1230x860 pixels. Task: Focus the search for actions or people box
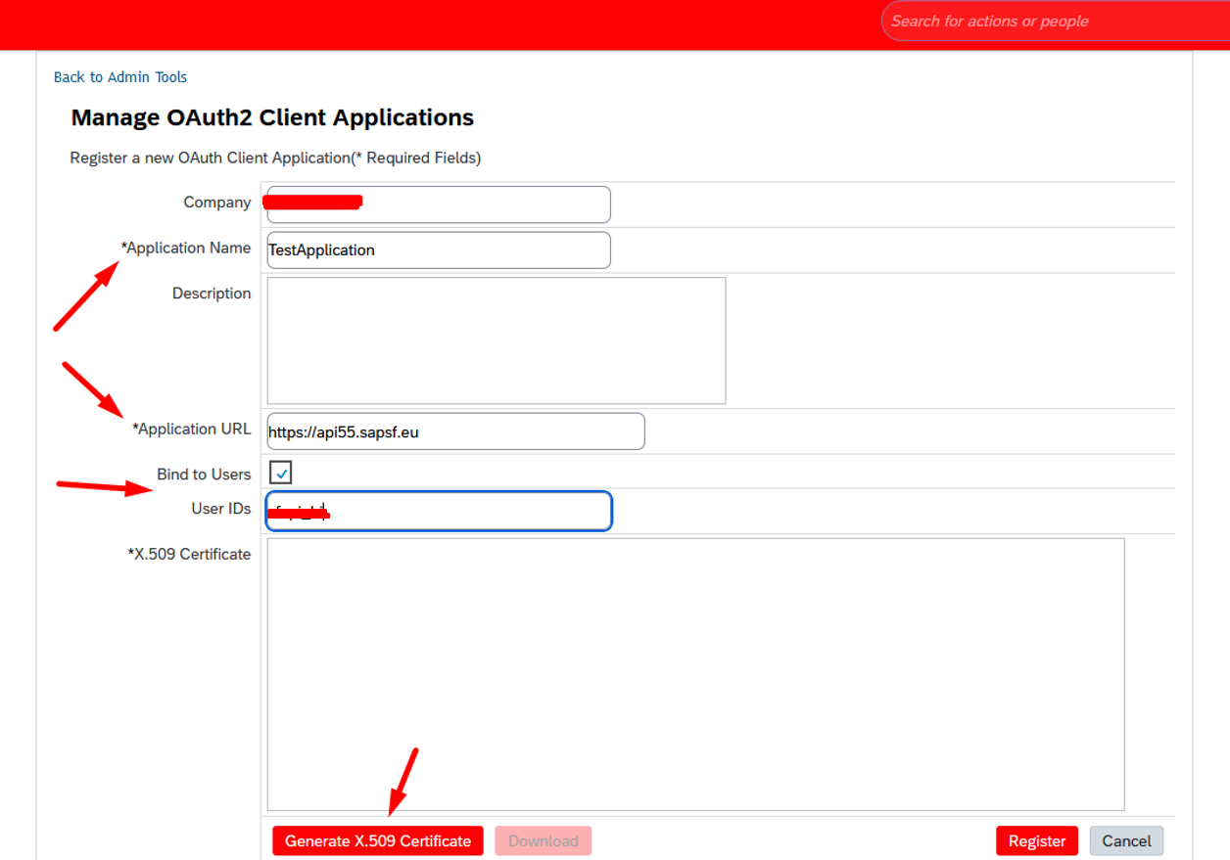coord(1056,22)
